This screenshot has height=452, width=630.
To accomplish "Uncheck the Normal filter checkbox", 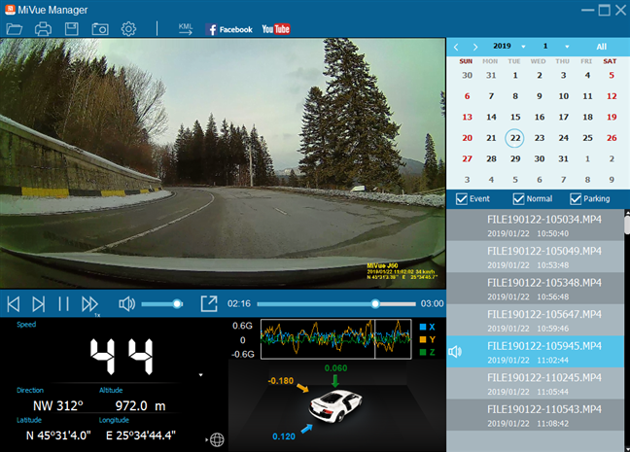I will tap(519, 199).
